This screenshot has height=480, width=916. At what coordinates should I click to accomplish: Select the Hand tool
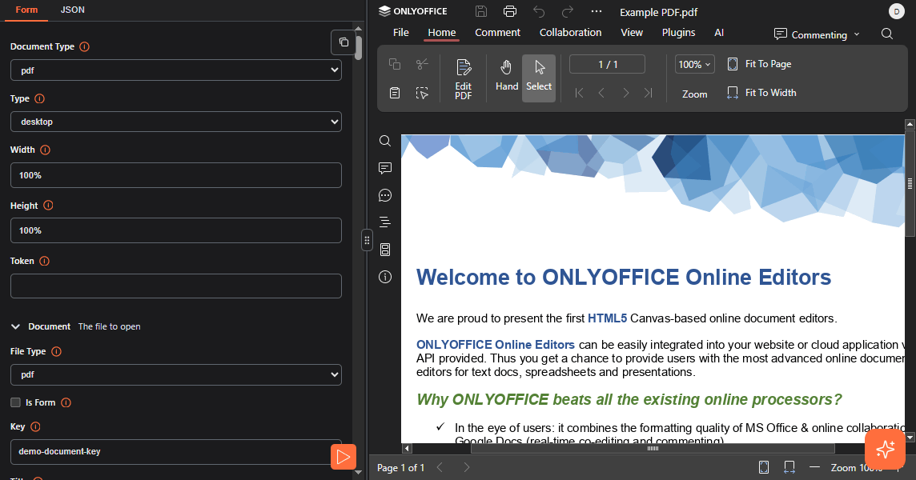point(507,78)
